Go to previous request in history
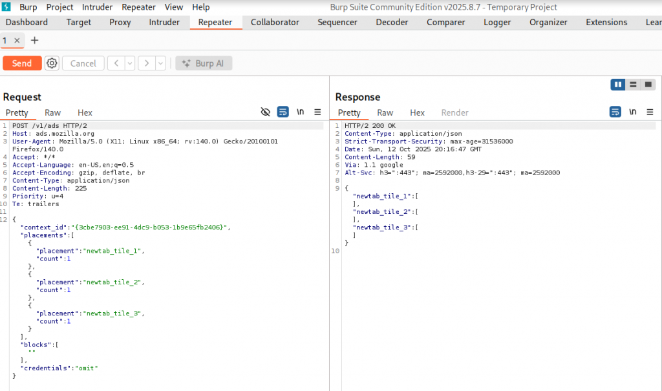Image resolution: width=662 pixels, height=391 pixels. tap(116, 63)
